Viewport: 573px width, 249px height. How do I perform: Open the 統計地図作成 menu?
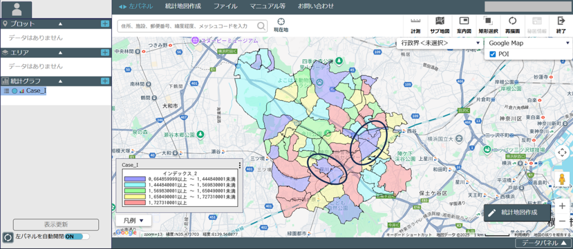click(x=184, y=6)
